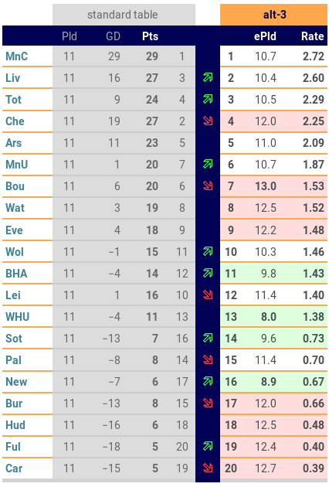Viewport: 329px width, 487px height.
Task: Click the green up arrow for MnU
Action: 208,164
